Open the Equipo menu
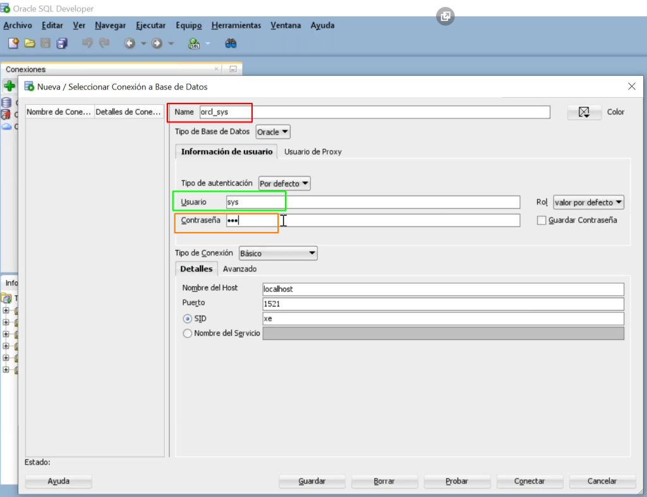 (x=188, y=25)
